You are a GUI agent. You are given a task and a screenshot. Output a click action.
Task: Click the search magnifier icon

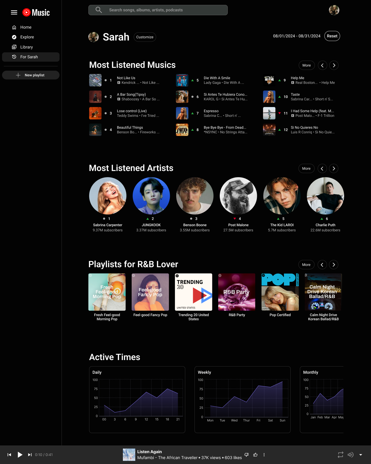click(x=99, y=10)
